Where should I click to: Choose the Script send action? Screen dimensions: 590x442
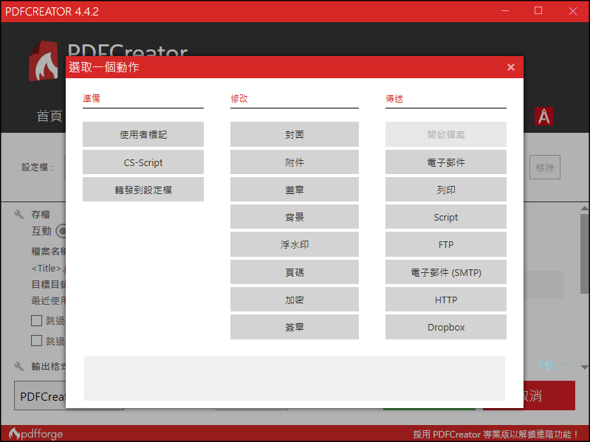(x=445, y=217)
